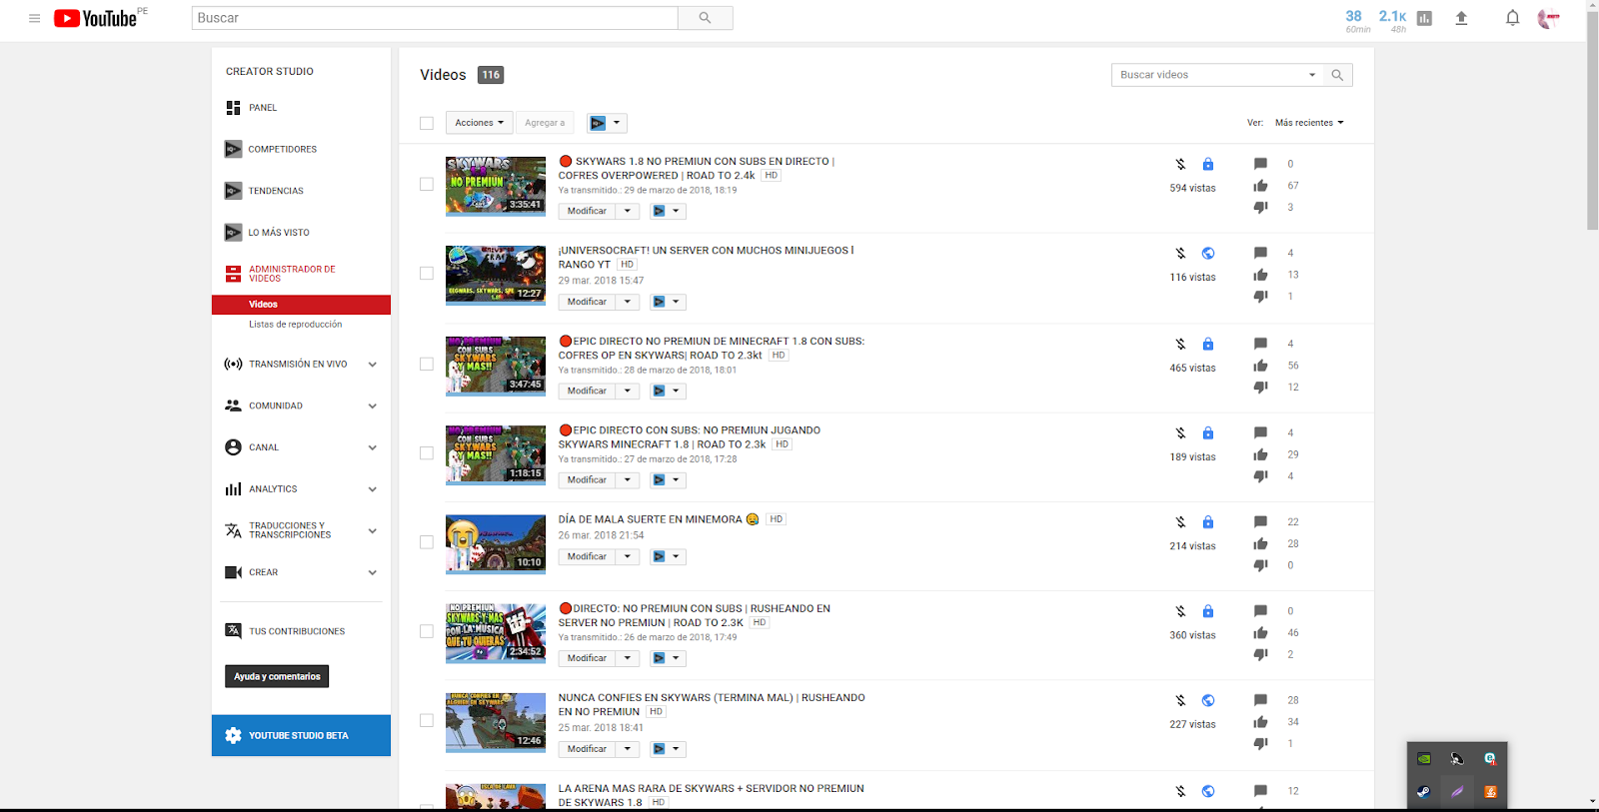Click the Buscar videos input field
Image resolution: width=1599 pixels, height=812 pixels.
[x=1207, y=75]
